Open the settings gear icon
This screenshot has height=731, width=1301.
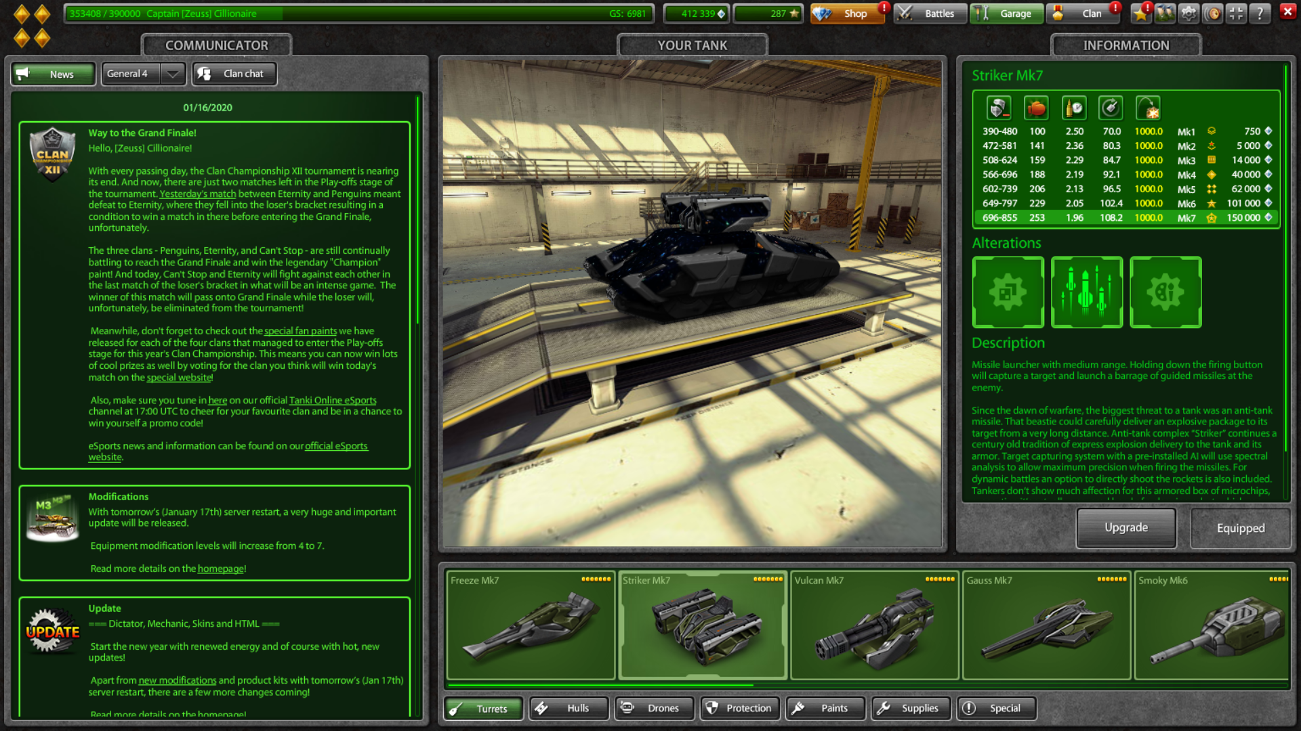(x=1189, y=13)
